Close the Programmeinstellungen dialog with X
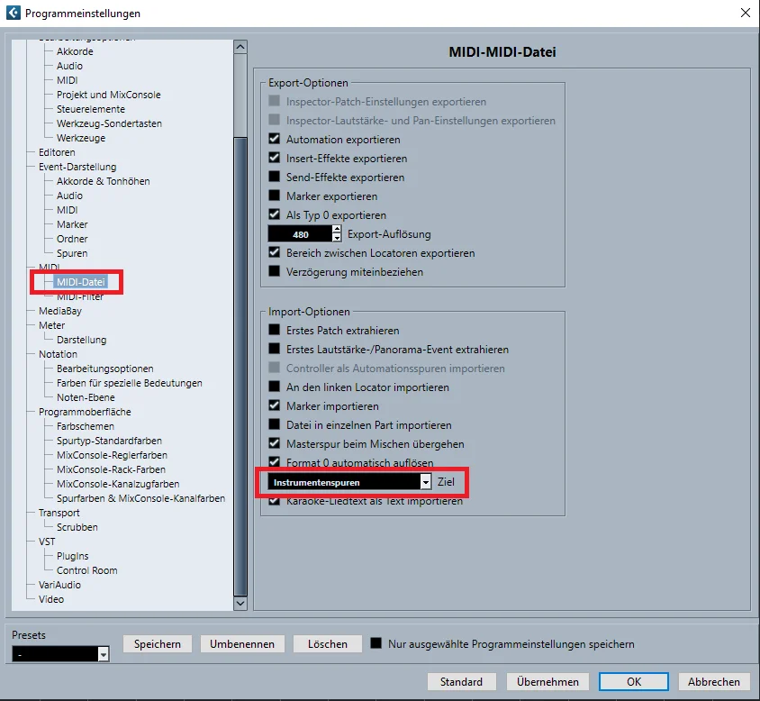 coord(746,13)
